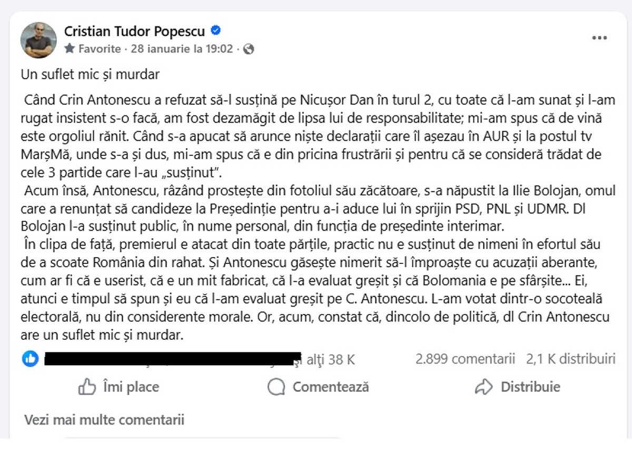Screen dimensions: 632x452
Task: Click the Cristian Tudor Popescu author name
Action: (x=134, y=31)
